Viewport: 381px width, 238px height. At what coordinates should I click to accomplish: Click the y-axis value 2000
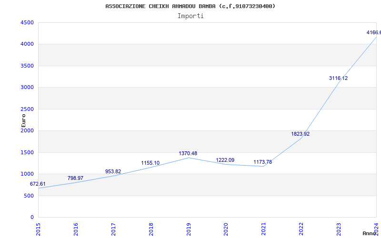point(27,130)
